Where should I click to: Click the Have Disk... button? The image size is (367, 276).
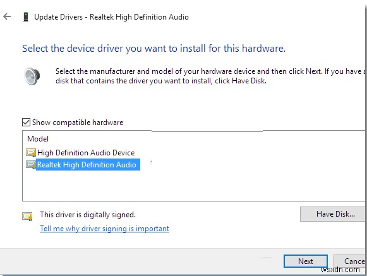(334, 214)
